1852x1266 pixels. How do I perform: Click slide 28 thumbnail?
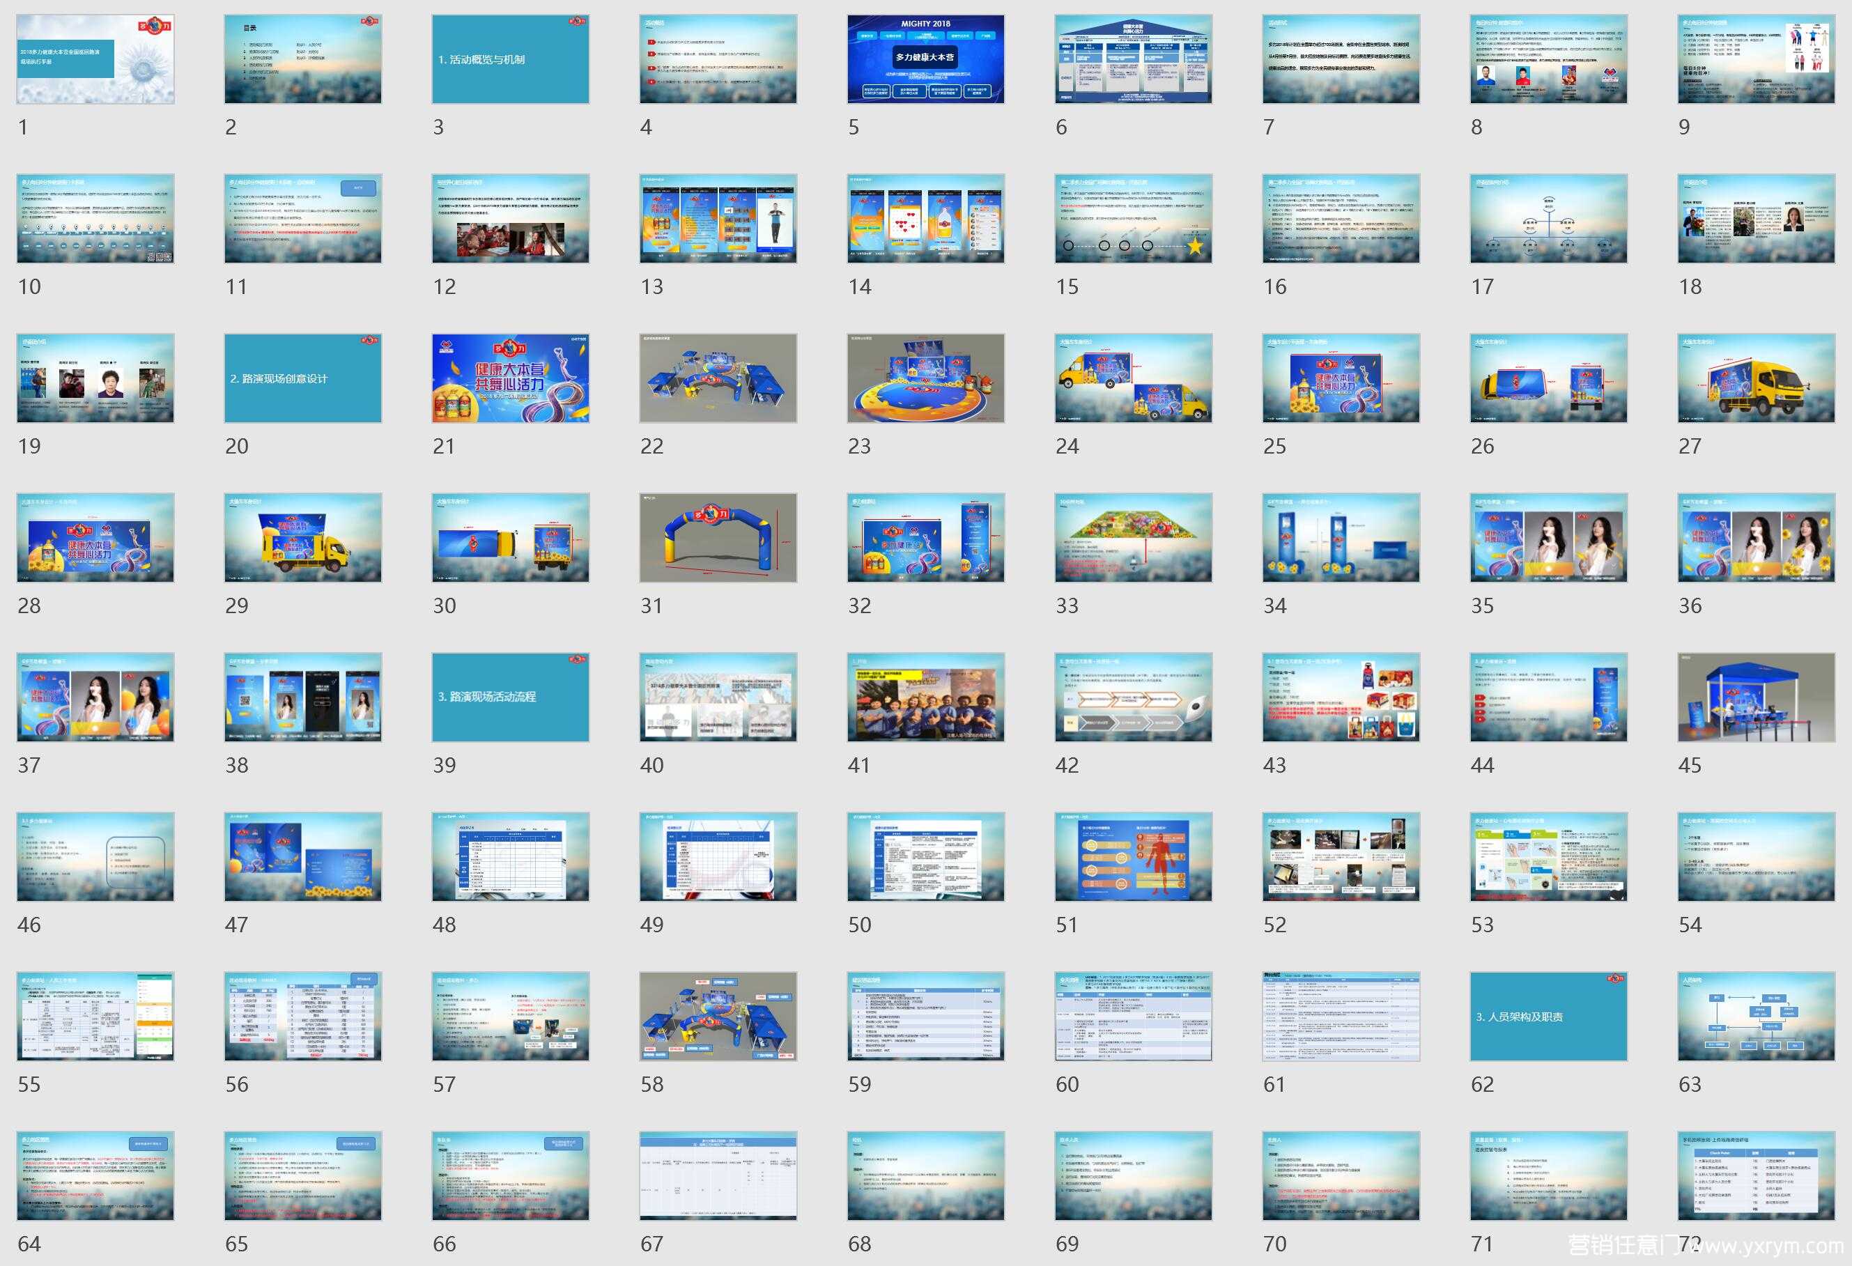(x=95, y=538)
